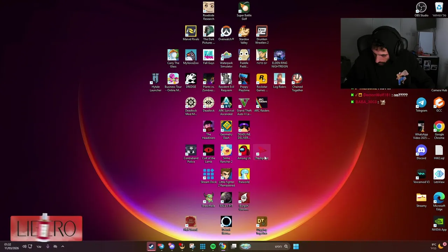Select the Fall Guys desktop icon
Viewport: 448px width, 252px height.
pos(209,57)
